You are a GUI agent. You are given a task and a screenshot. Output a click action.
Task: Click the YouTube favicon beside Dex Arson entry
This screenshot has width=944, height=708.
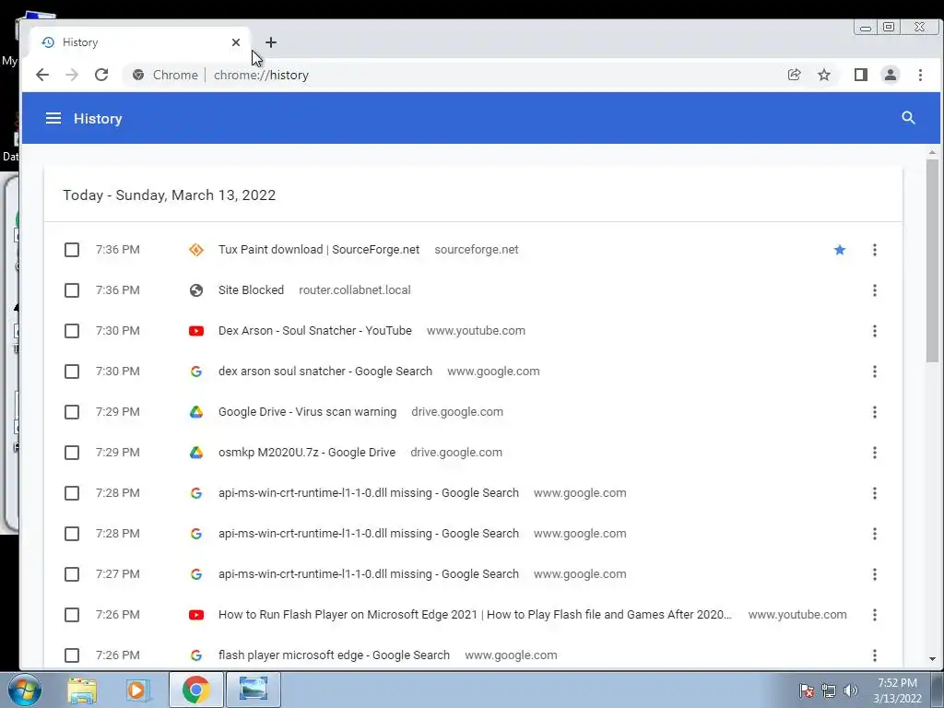tap(196, 331)
